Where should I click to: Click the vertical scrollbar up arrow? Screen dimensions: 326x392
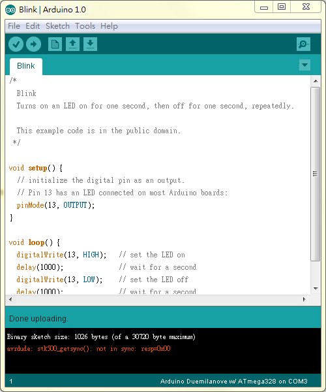(x=316, y=81)
